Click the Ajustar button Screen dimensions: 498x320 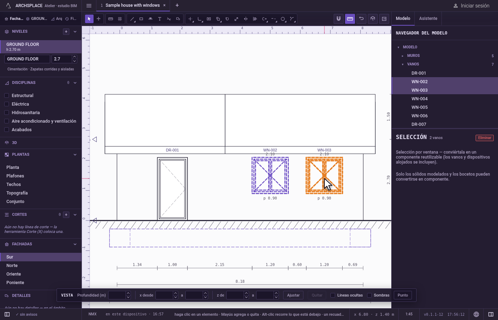[293, 295]
